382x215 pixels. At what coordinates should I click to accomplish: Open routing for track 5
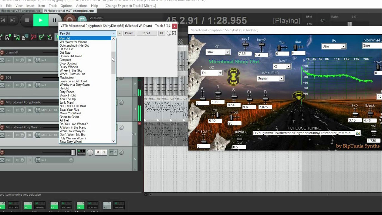81,152
